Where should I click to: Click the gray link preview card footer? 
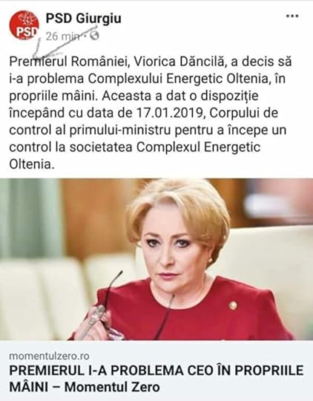tap(156, 371)
